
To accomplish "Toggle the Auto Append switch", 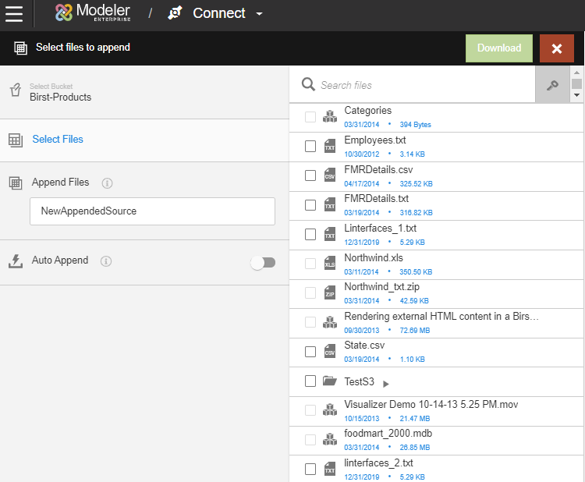I will pos(263,263).
